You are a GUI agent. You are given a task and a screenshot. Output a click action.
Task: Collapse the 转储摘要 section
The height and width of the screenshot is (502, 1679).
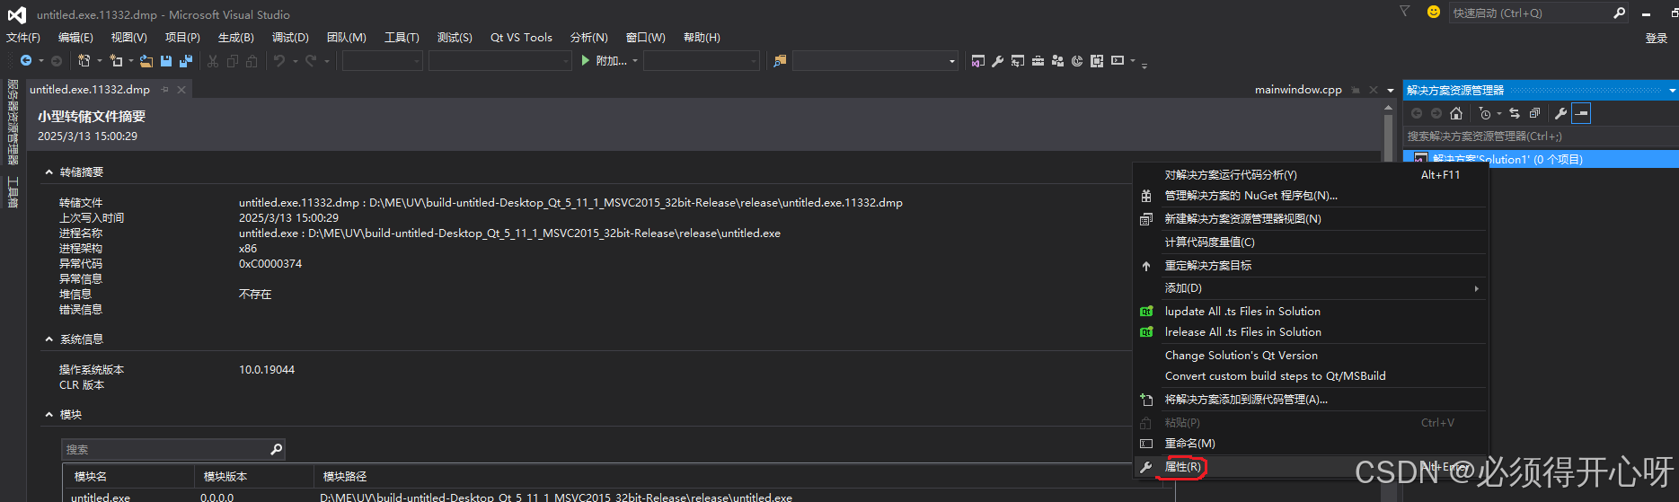[49, 172]
